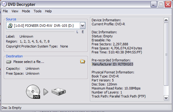Viewport: 173px width, 112px height.
Task: Minimize the DVD Decrypter window
Action: [x=154, y=4]
